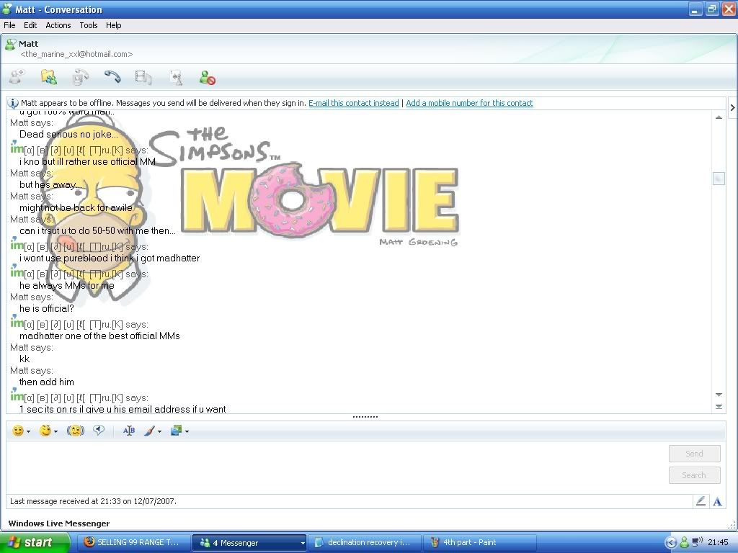Image resolution: width=738 pixels, height=553 pixels.
Task: Block this contact using the toolbar icon
Action: (207, 77)
